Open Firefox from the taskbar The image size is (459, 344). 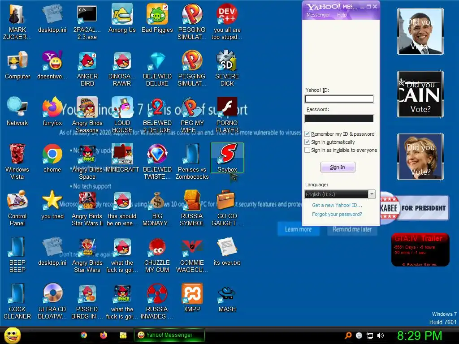pyautogui.click(x=104, y=335)
